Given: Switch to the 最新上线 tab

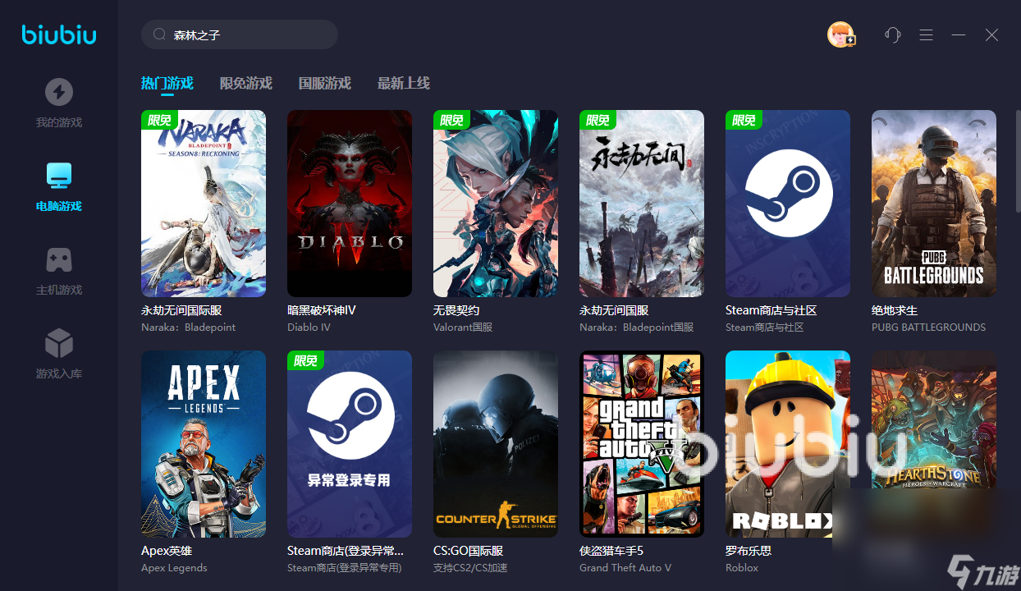Looking at the screenshot, I should [403, 83].
